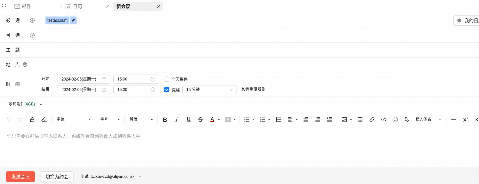Click 设置重复规则 recurrence link
This screenshot has width=479, height=184.
[x=254, y=89]
